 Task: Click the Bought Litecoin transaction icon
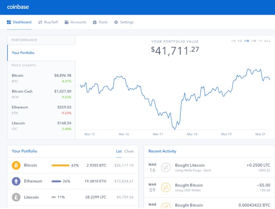coord(166,167)
